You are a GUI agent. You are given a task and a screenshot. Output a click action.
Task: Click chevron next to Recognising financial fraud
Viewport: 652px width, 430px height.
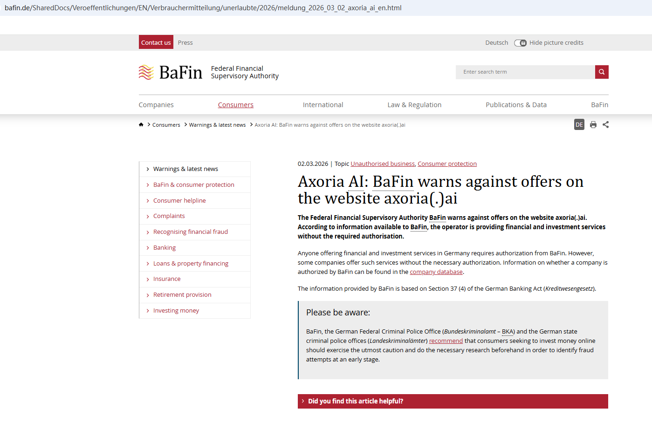(x=148, y=232)
